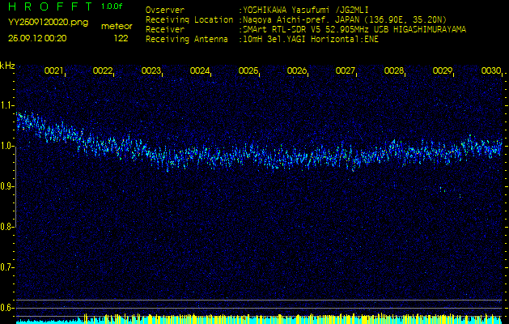Image resolution: width=509 pixels, height=324 pixels.
Task: Select the 1.0 frequency axis label
Action: click(7, 146)
